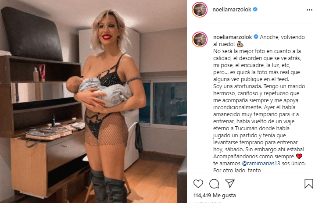Screen dimensions: 315x203
Task: Open header profile avatar of noeliamarzolok
Action: click(x=200, y=10)
